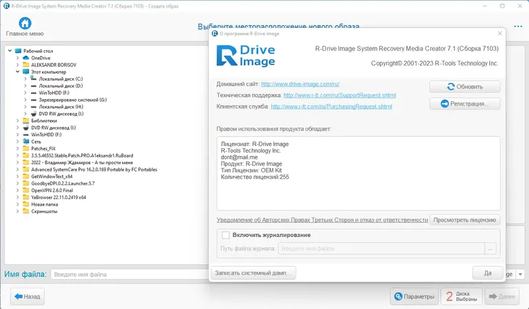Click the Библиотеки folder icon

click(x=26, y=120)
